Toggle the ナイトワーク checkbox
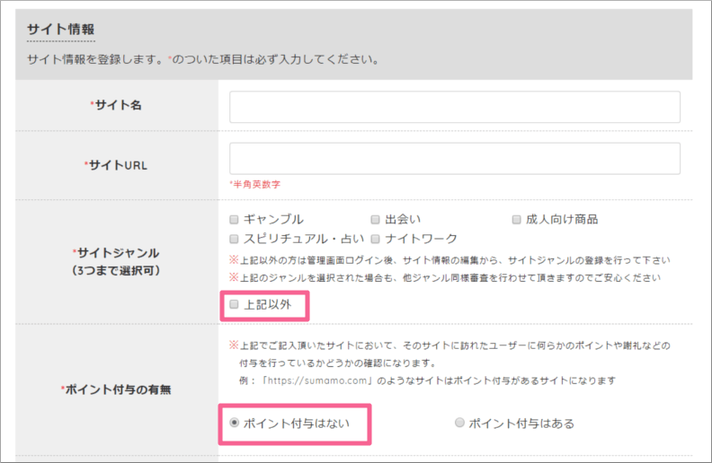Image resolution: width=712 pixels, height=463 pixels. coord(375,239)
